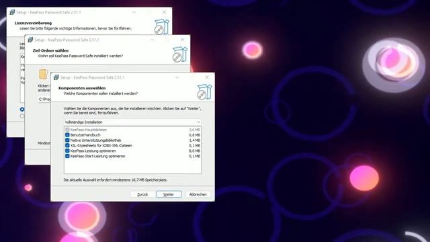Click the folder icon in the Ziel-Ordner window
Screen dimensions: 430x242
click(x=43, y=74)
